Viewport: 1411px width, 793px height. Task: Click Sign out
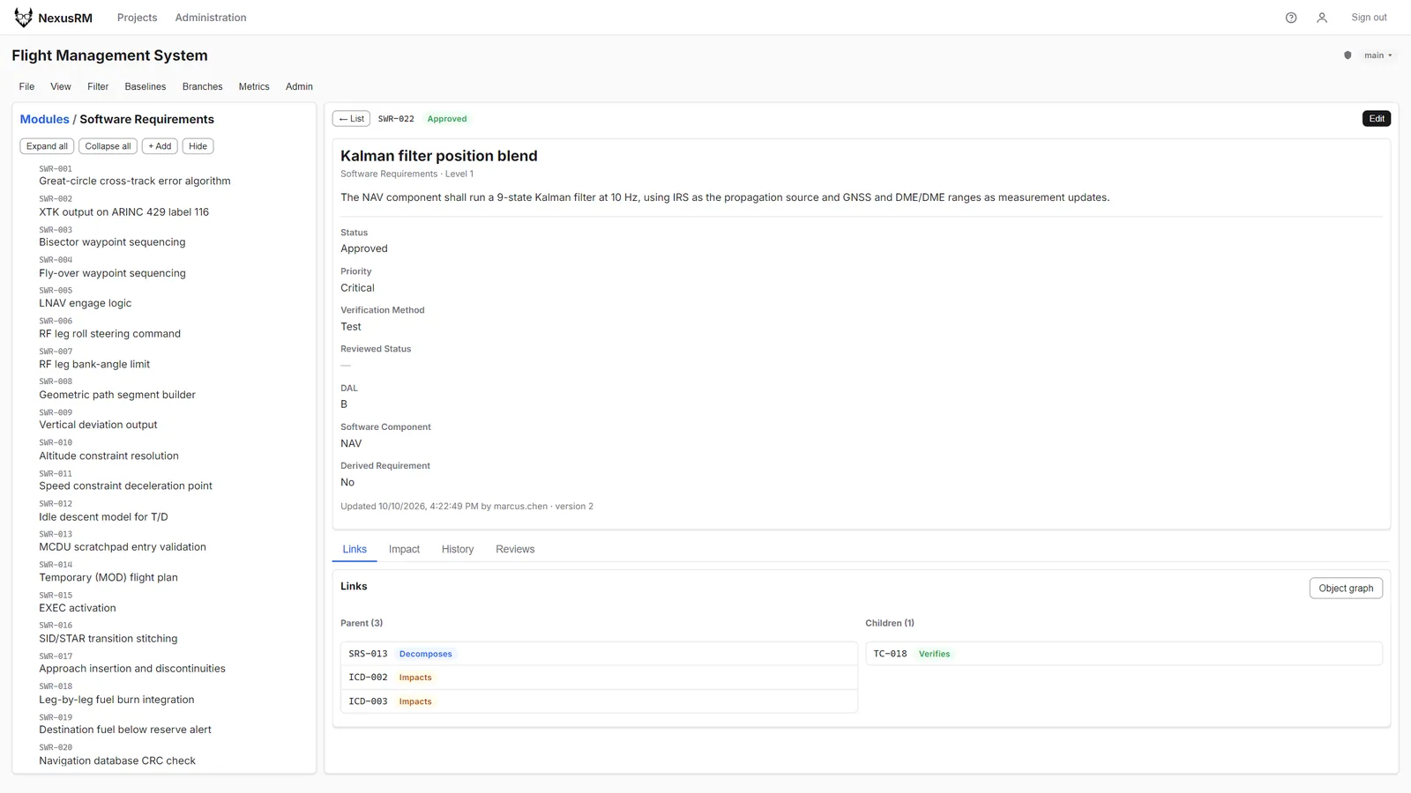pyautogui.click(x=1369, y=18)
